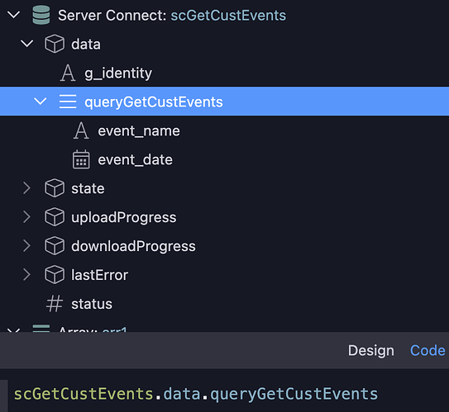This screenshot has width=449, height=412.
Task: Click the list icon beside queryGetCustEvents
Action: point(68,102)
